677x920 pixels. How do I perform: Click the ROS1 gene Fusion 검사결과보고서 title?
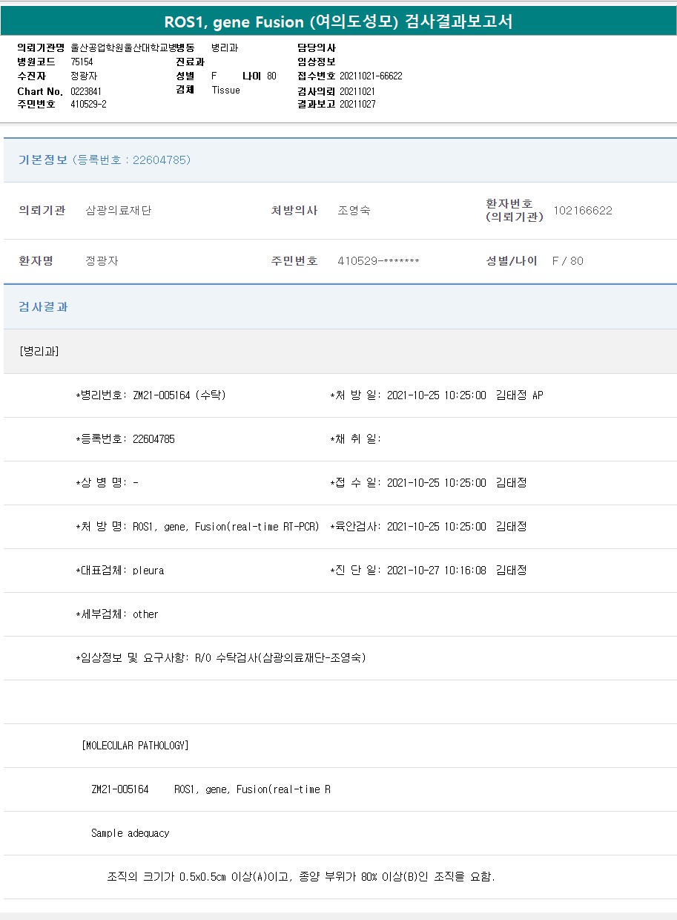point(338,22)
